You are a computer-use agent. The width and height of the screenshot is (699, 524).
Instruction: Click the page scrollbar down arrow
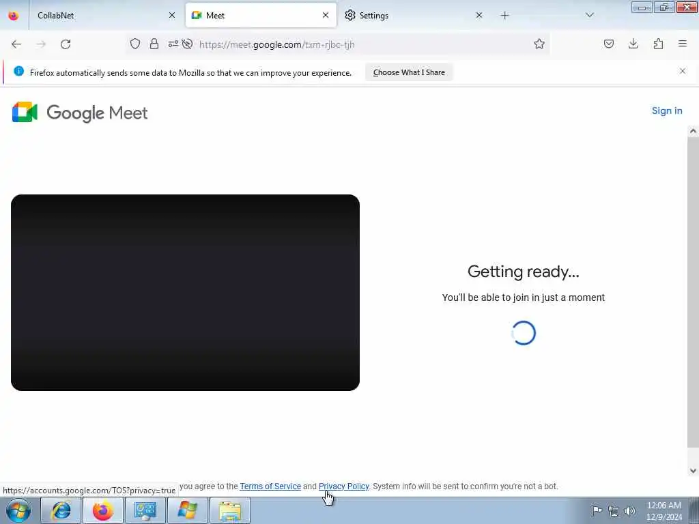click(693, 471)
